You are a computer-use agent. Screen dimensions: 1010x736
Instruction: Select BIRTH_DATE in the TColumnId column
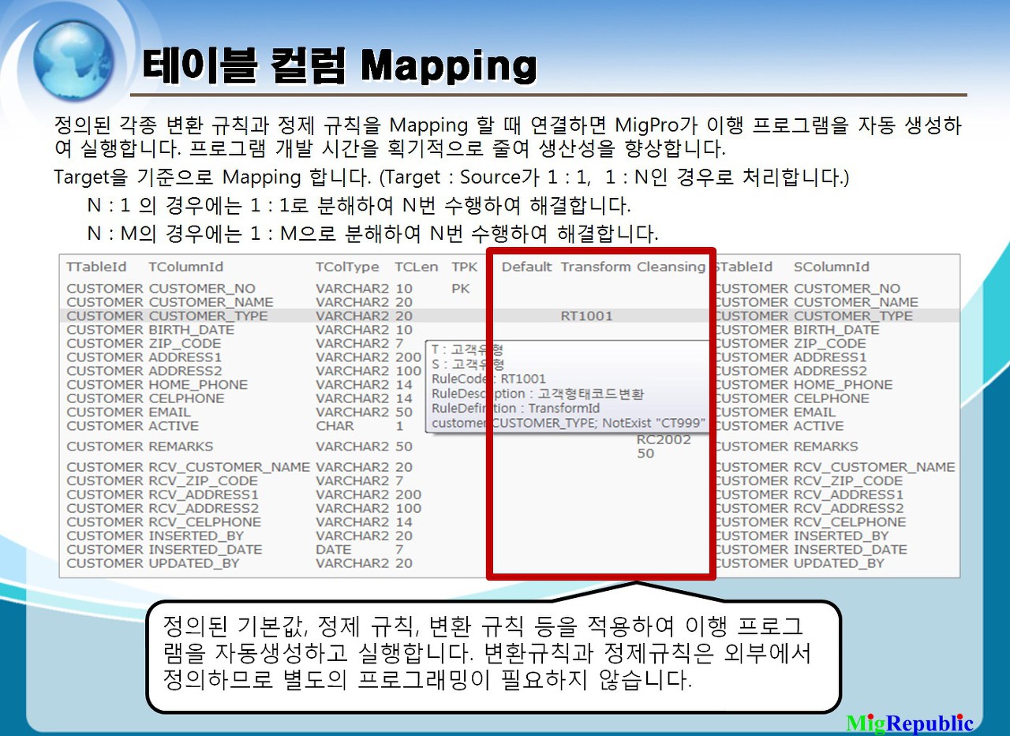[192, 330]
